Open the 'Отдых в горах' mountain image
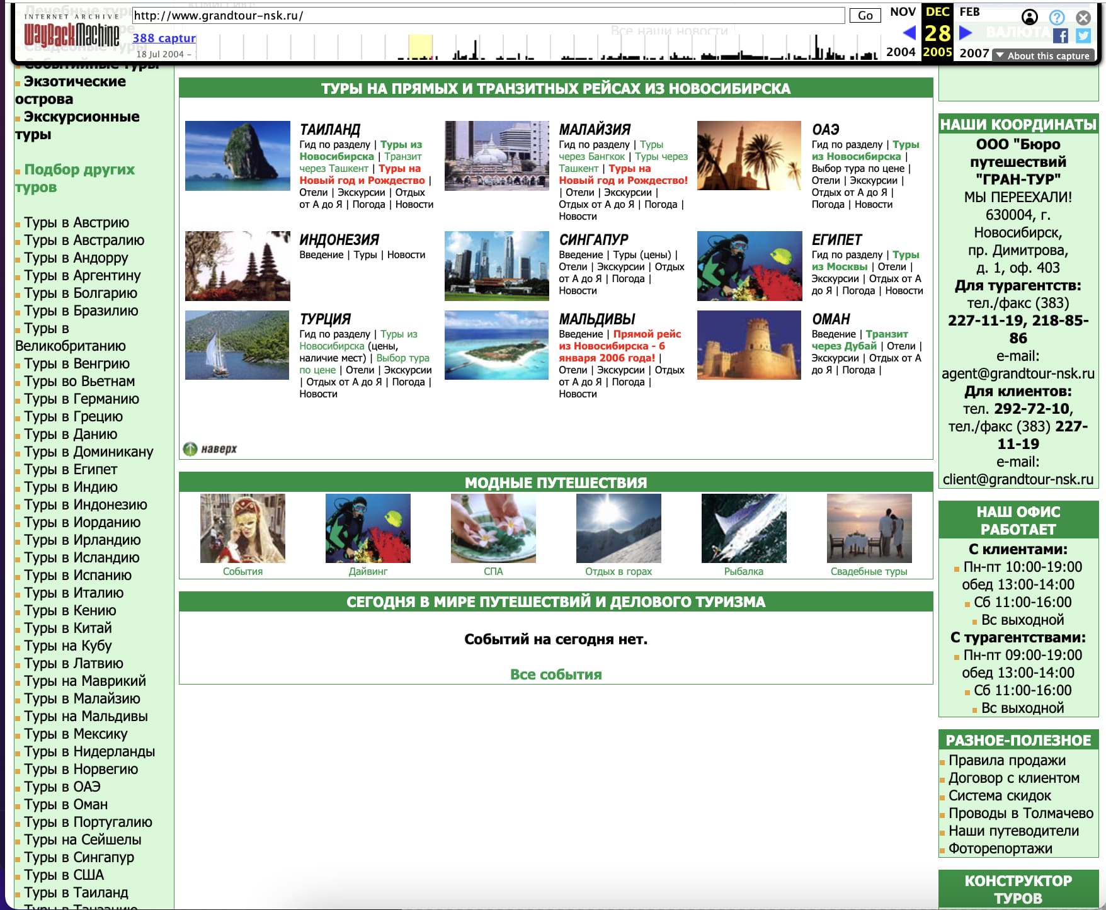The height and width of the screenshot is (910, 1106). pos(619,528)
